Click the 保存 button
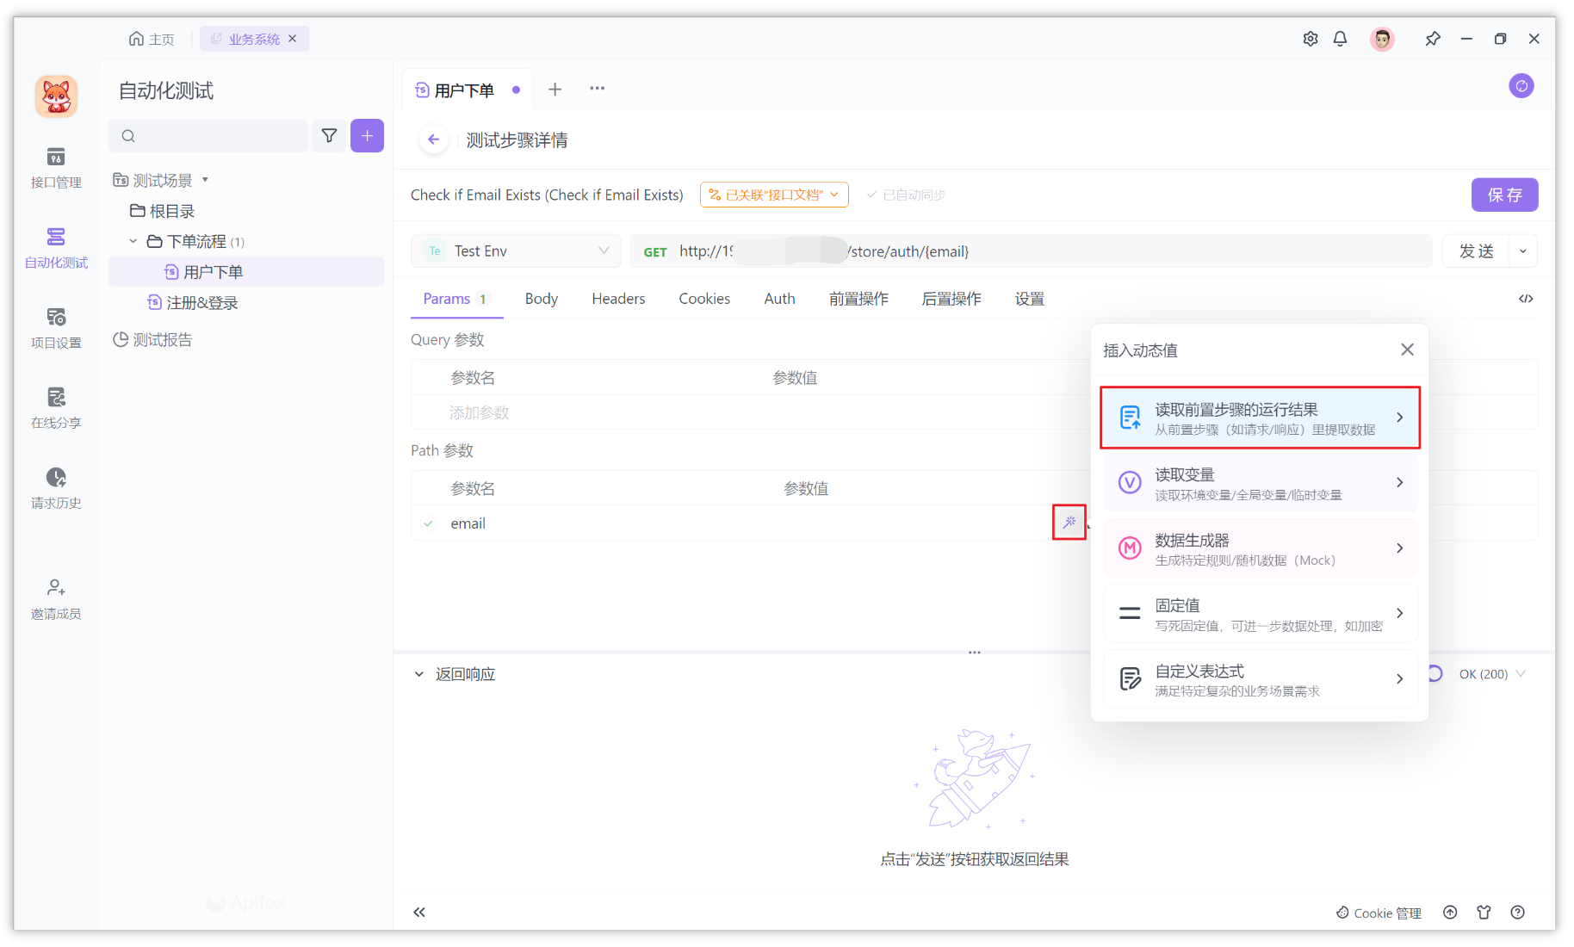 coord(1504,195)
